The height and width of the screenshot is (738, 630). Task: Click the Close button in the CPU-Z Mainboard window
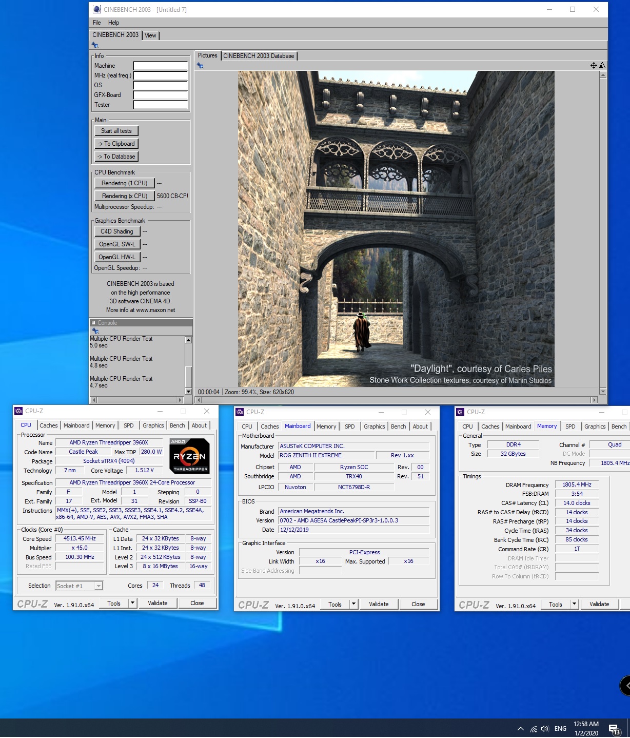click(x=418, y=604)
